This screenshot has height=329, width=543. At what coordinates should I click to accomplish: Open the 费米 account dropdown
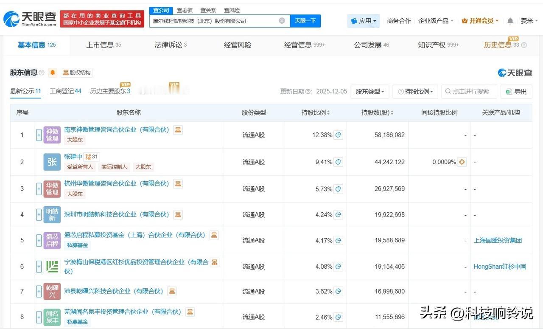pyautogui.click(x=529, y=21)
